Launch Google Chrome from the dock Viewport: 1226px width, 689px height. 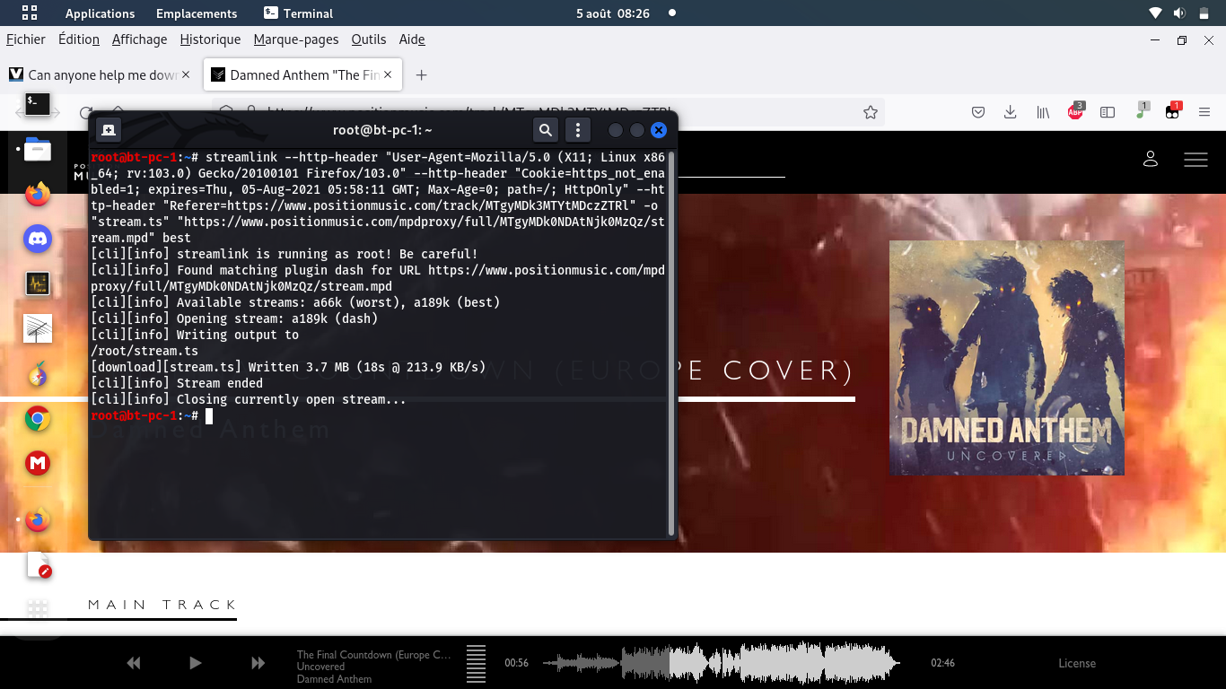38,419
